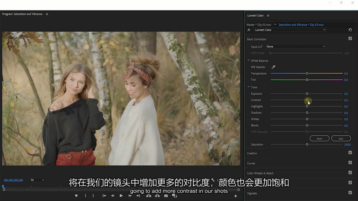Open the Lumetri Color panel menu
358x201 pixels.
(268, 16)
